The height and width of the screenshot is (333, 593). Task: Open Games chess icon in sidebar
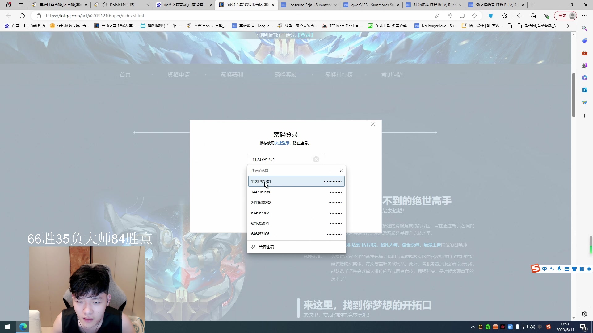[585, 65]
